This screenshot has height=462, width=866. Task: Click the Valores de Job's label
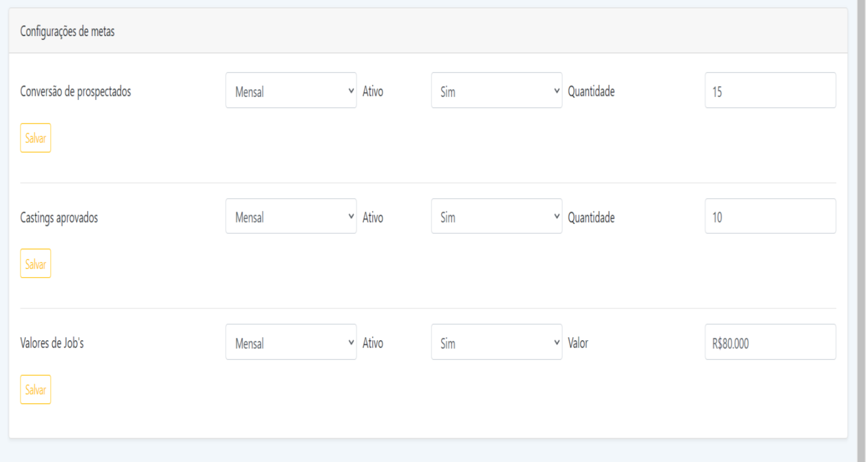pos(52,343)
